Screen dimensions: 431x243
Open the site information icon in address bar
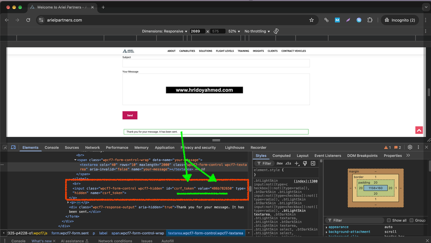41,20
